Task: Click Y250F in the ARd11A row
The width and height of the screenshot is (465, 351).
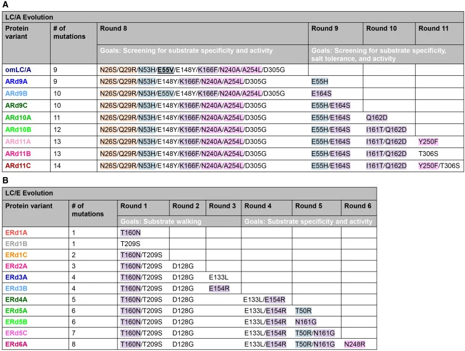Action: coord(428,142)
